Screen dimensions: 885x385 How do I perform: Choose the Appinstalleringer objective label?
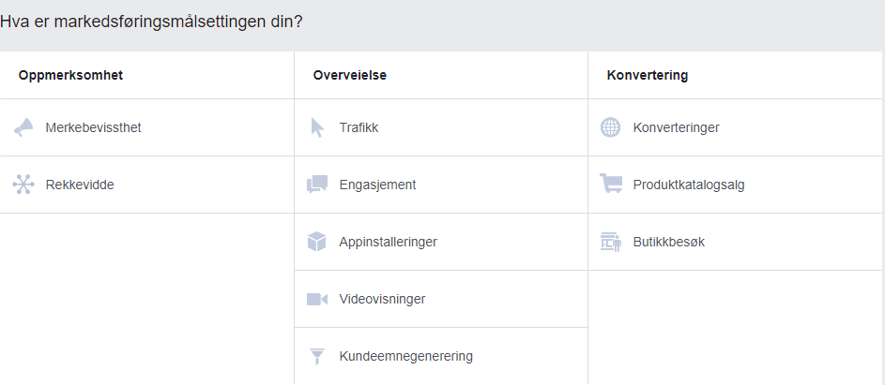(388, 242)
